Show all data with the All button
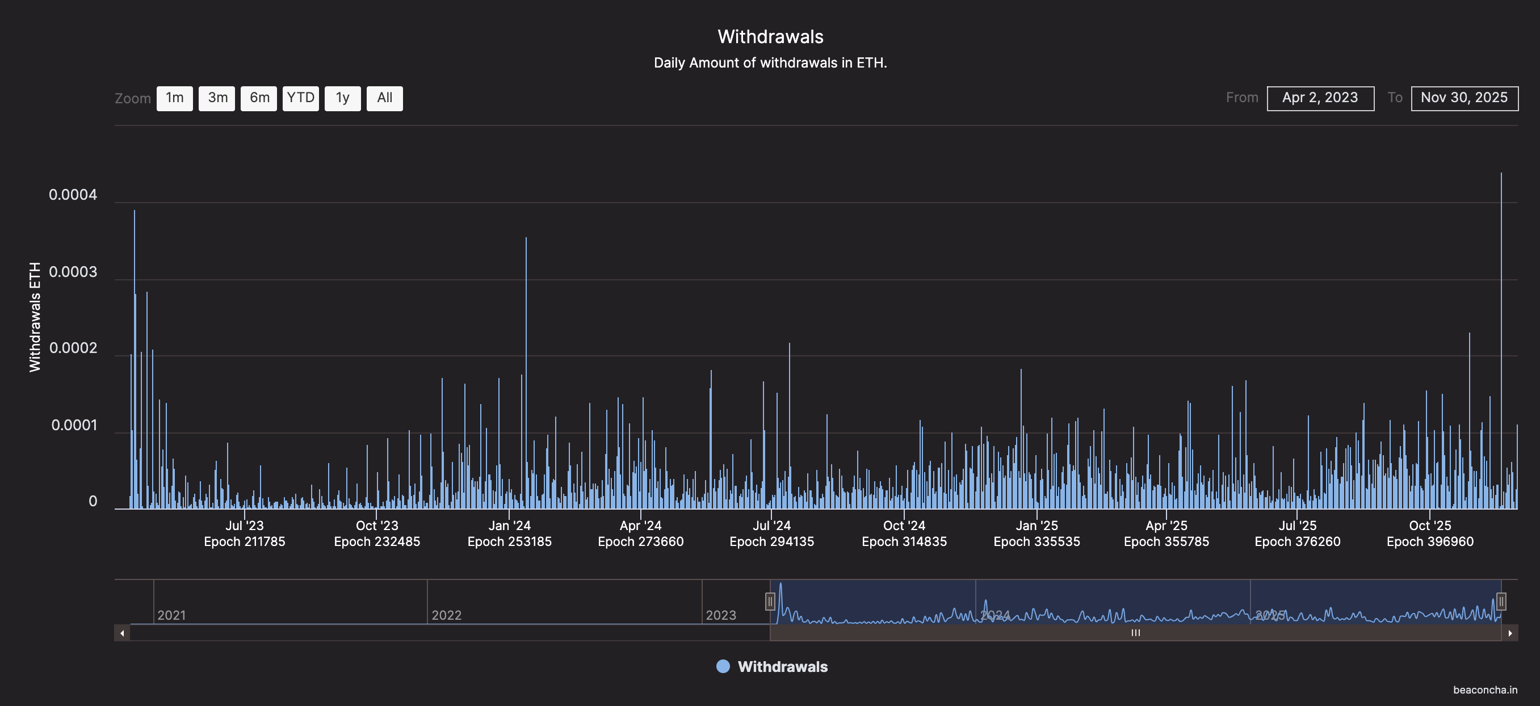The width and height of the screenshot is (1540, 706). click(x=384, y=98)
